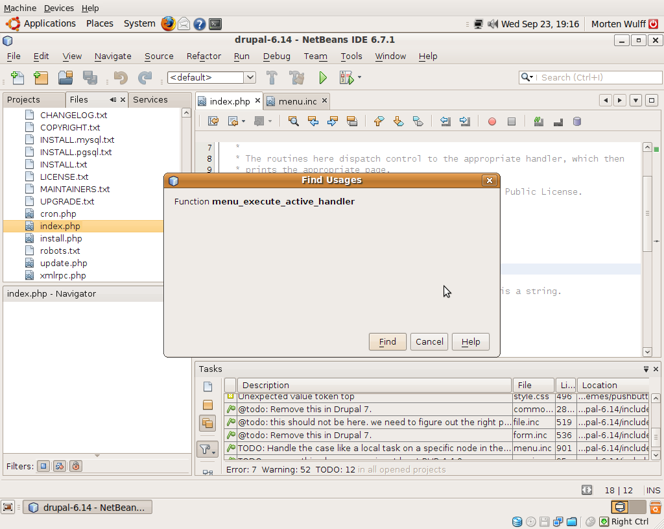This screenshot has height=529, width=664.
Task: Select install.php in Files tree
Action: pos(61,238)
